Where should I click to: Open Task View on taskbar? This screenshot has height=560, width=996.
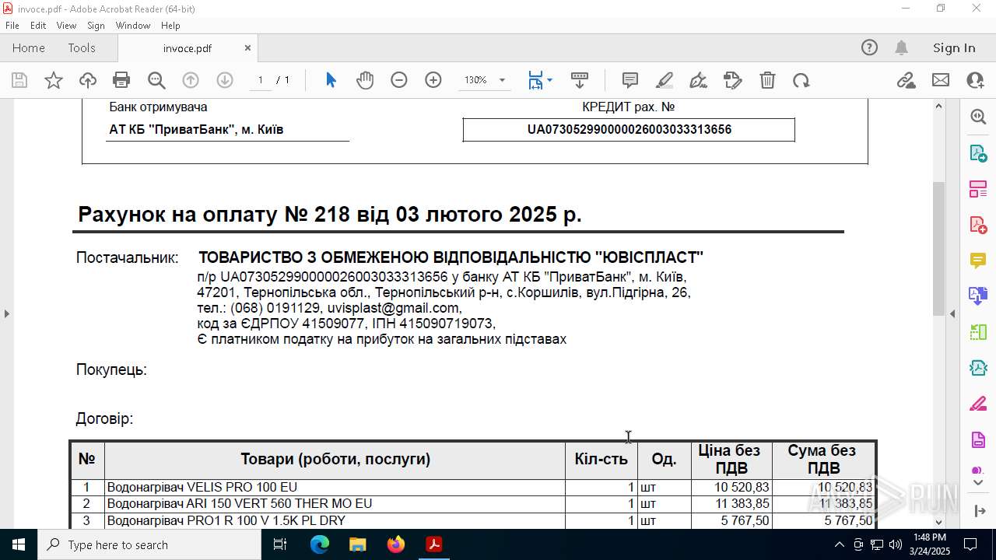pyautogui.click(x=280, y=544)
